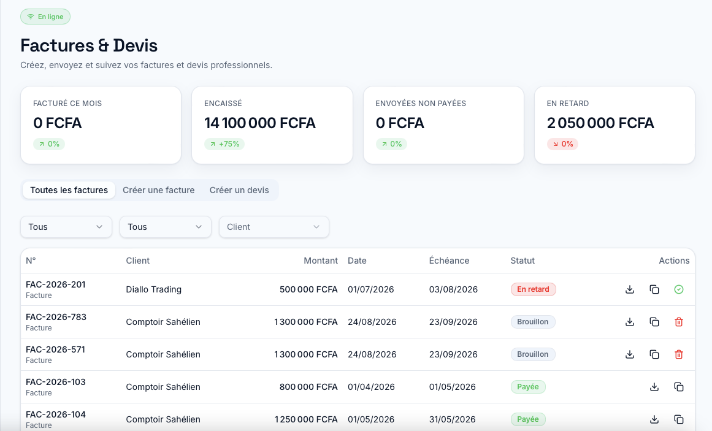This screenshot has width=712, height=431.
Task: Open the Tous dropdown directly under Toutes les factures
Action: coord(66,227)
